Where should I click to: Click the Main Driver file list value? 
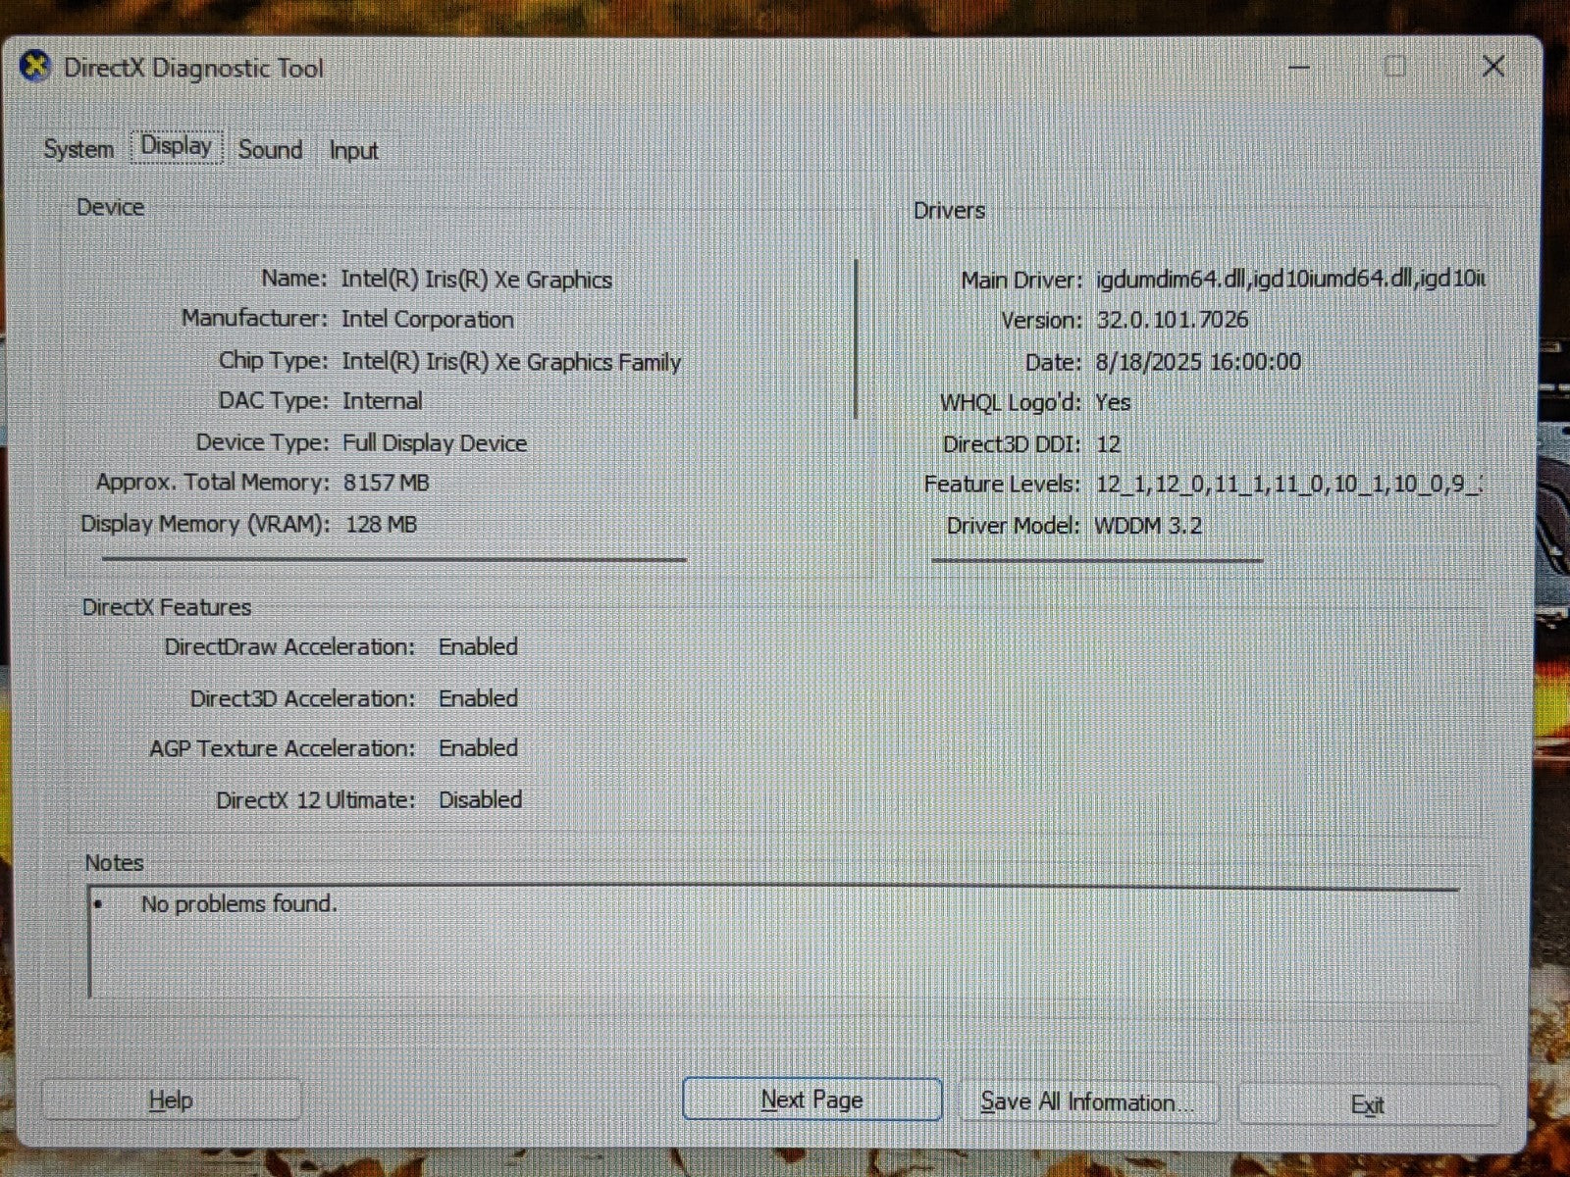click(x=1289, y=280)
